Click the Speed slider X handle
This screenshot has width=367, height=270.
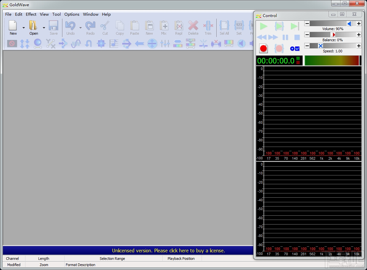click(x=320, y=46)
